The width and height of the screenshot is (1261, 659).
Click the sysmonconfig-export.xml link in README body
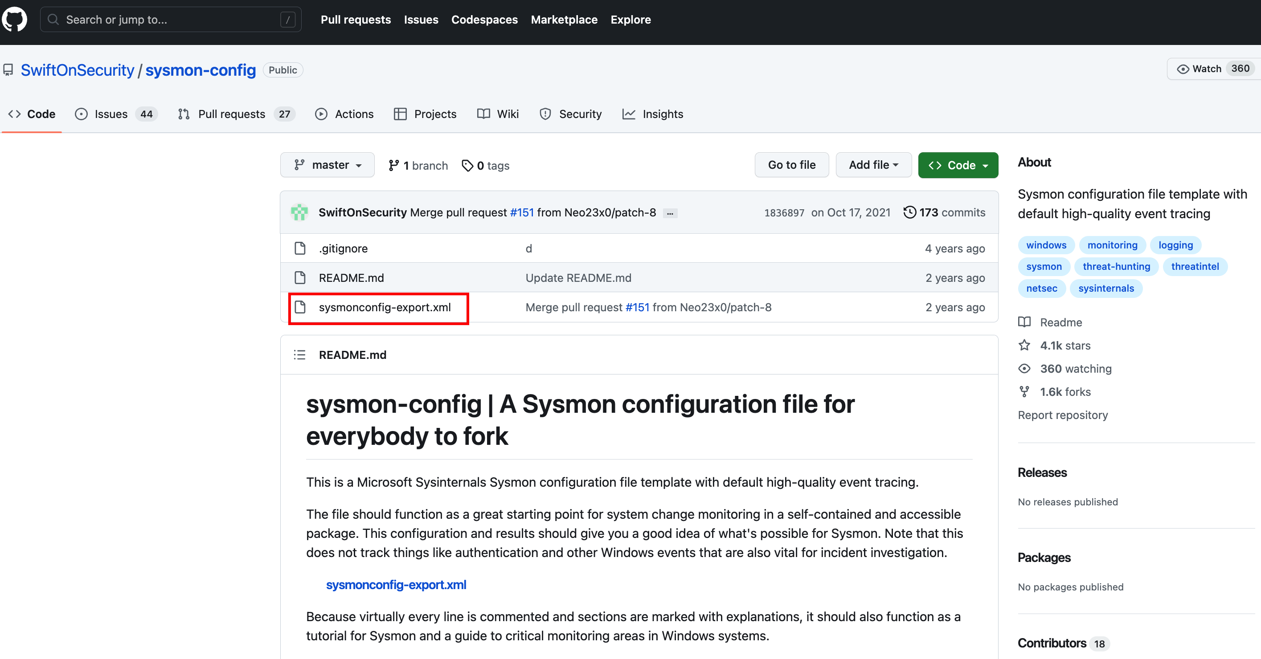396,585
